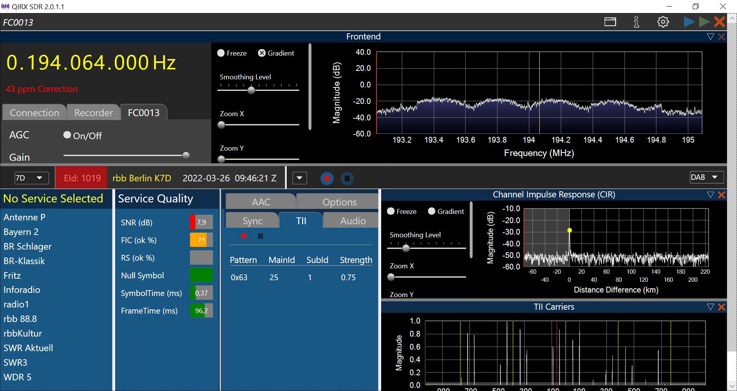Stop recording with the square button
This screenshot has height=391, width=737.
click(347, 178)
